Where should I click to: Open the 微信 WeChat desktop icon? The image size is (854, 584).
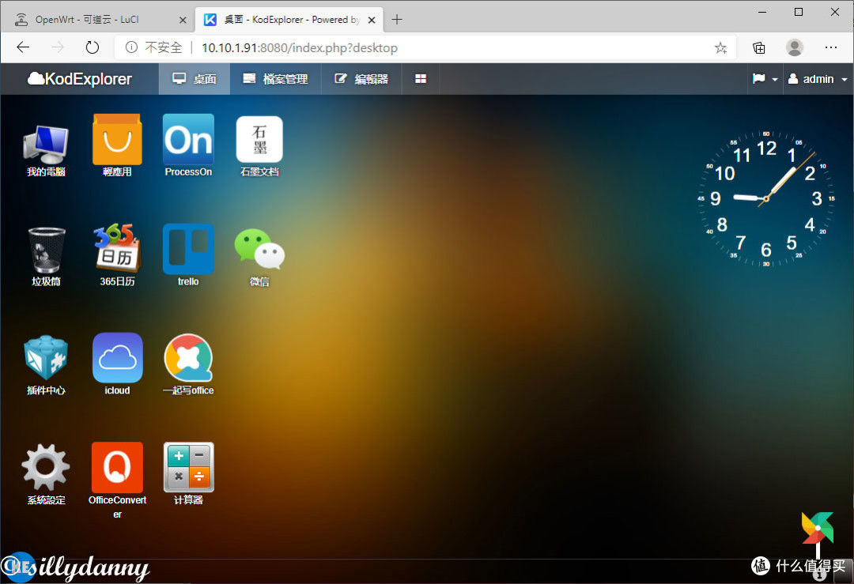[259, 249]
